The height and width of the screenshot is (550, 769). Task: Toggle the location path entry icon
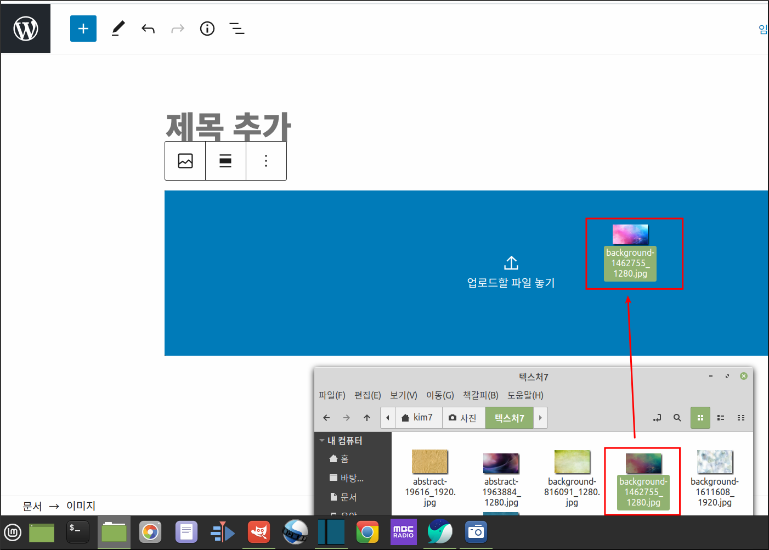[657, 418]
